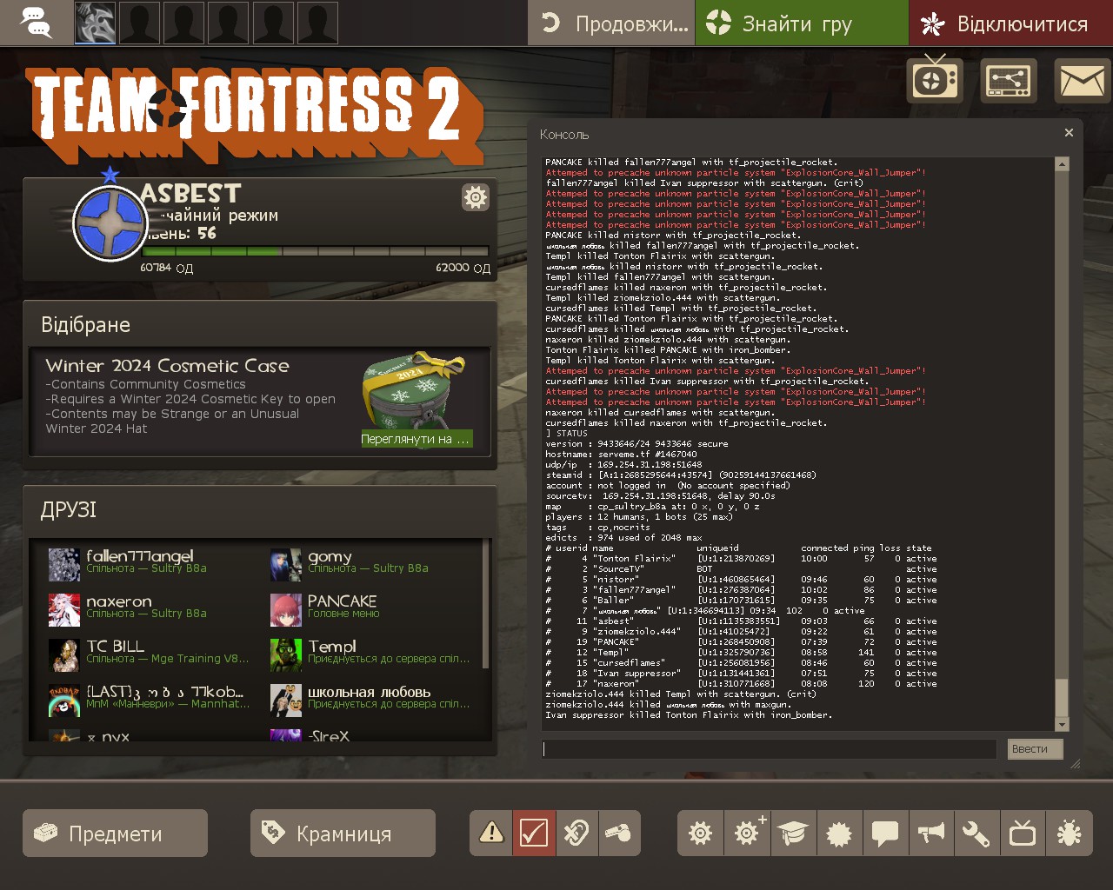This screenshot has width=1113, height=890.
Task: Open training via graduation cap icon
Action: click(793, 834)
